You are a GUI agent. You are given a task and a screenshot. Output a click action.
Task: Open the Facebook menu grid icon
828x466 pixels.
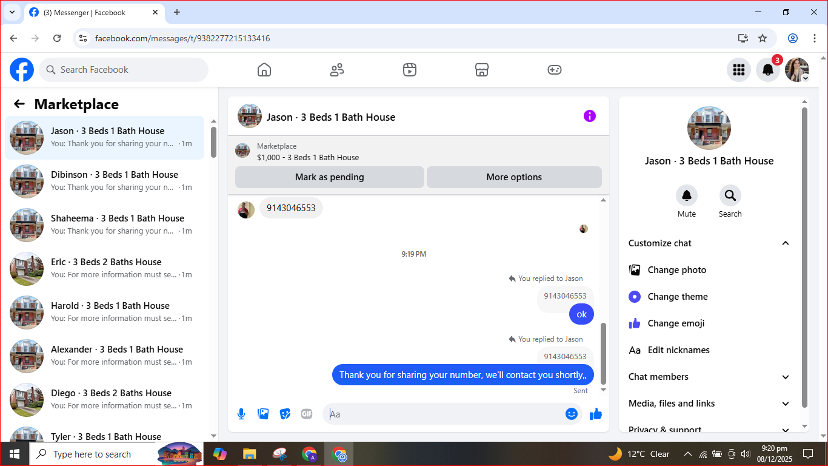click(x=739, y=70)
